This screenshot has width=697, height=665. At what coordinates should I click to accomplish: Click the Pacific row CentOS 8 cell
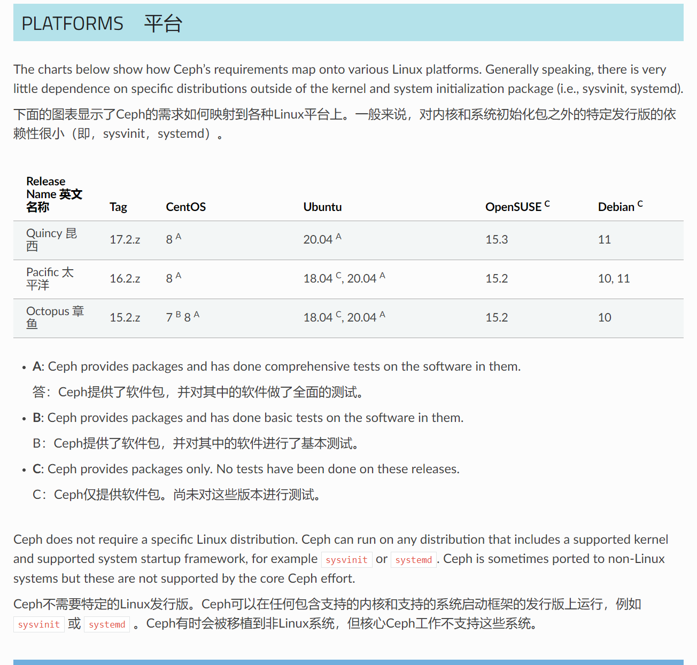click(x=174, y=278)
